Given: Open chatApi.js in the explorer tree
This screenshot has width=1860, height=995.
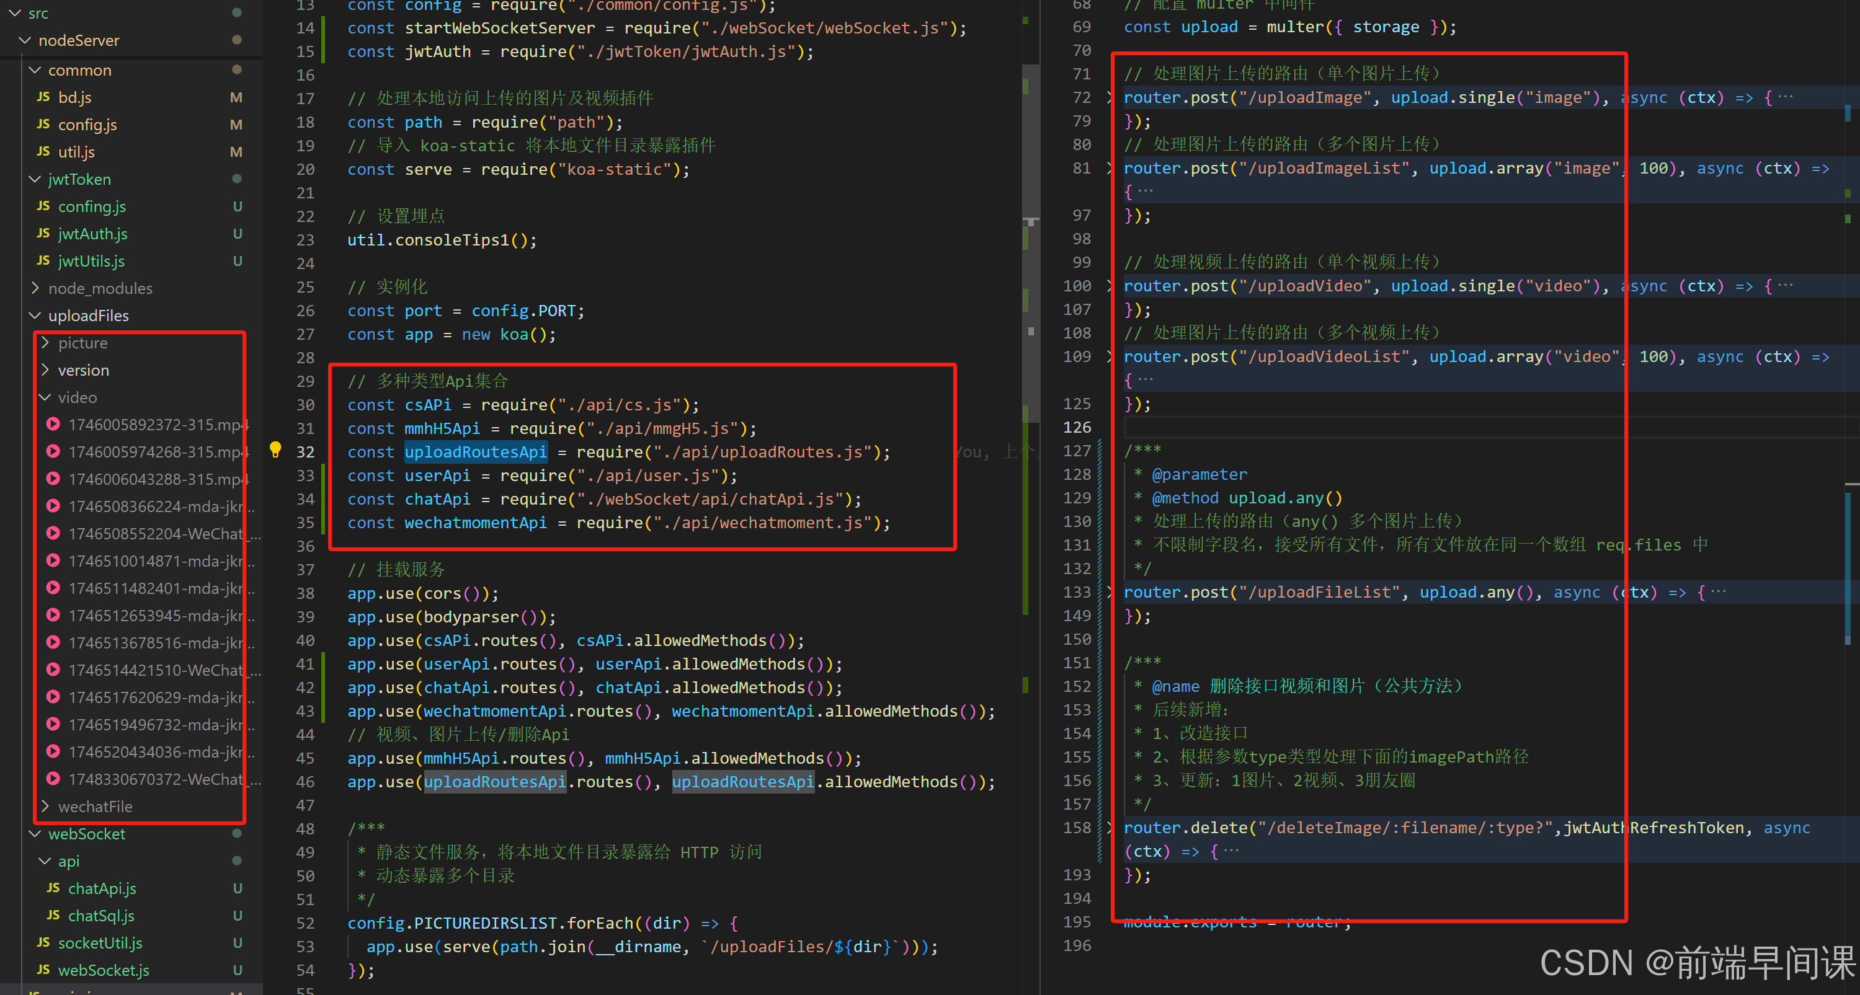Looking at the screenshot, I should tap(102, 888).
